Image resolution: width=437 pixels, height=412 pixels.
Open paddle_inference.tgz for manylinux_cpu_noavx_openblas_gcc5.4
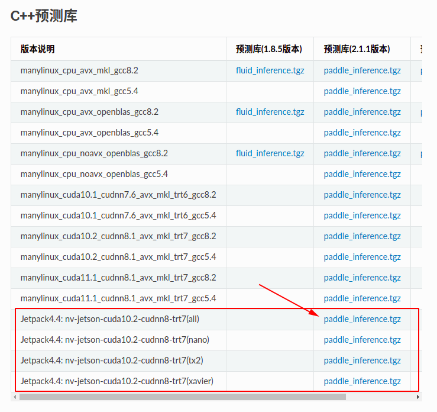click(x=362, y=175)
